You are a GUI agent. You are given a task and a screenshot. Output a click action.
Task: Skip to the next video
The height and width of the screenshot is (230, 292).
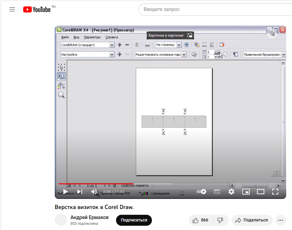(x=80, y=192)
